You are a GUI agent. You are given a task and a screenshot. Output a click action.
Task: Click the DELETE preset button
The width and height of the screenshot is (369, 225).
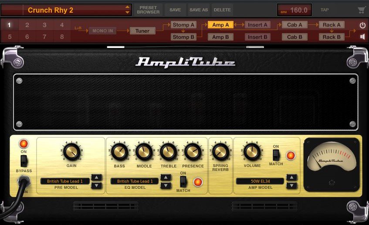(222, 10)
